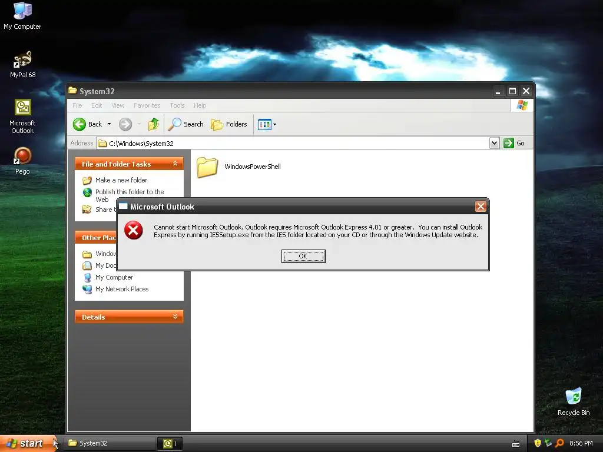
Task: Click the magnifier tray icon
Action: point(559,443)
